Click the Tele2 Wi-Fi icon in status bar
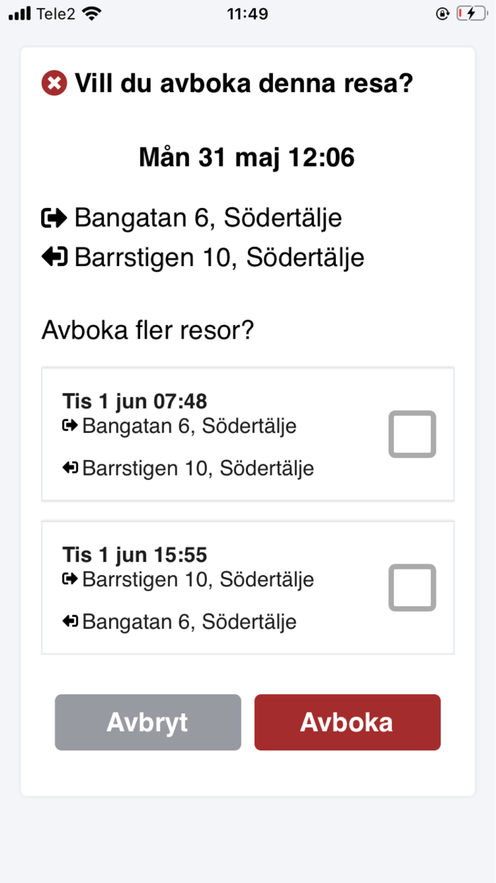 click(x=92, y=12)
